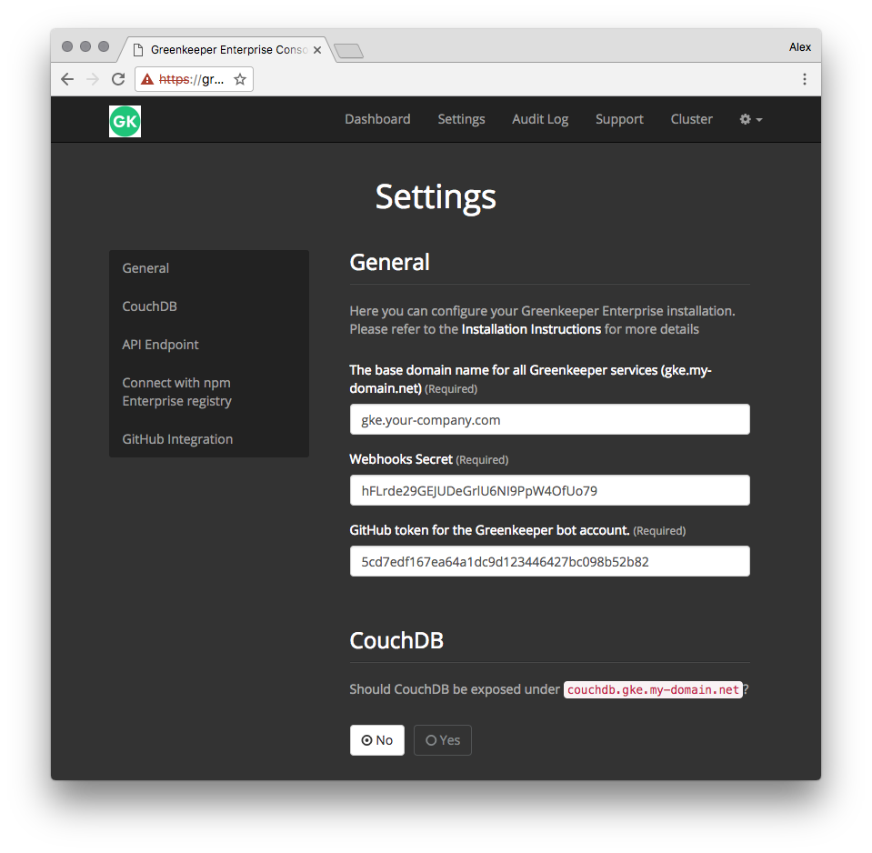Image resolution: width=872 pixels, height=853 pixels.
Task: Open the Cluster page
Action: [x=691, y=119]
